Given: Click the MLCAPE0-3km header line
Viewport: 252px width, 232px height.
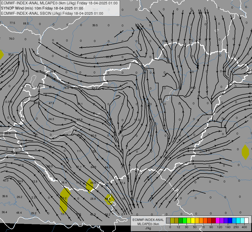Looking at the screenshot, I should [x=59, y=3].
